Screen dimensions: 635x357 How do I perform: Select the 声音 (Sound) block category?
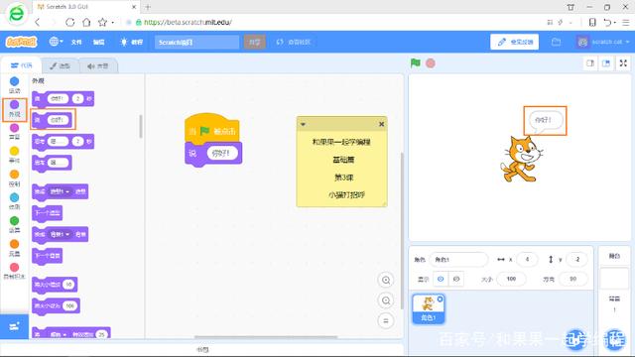coord(14,132)
